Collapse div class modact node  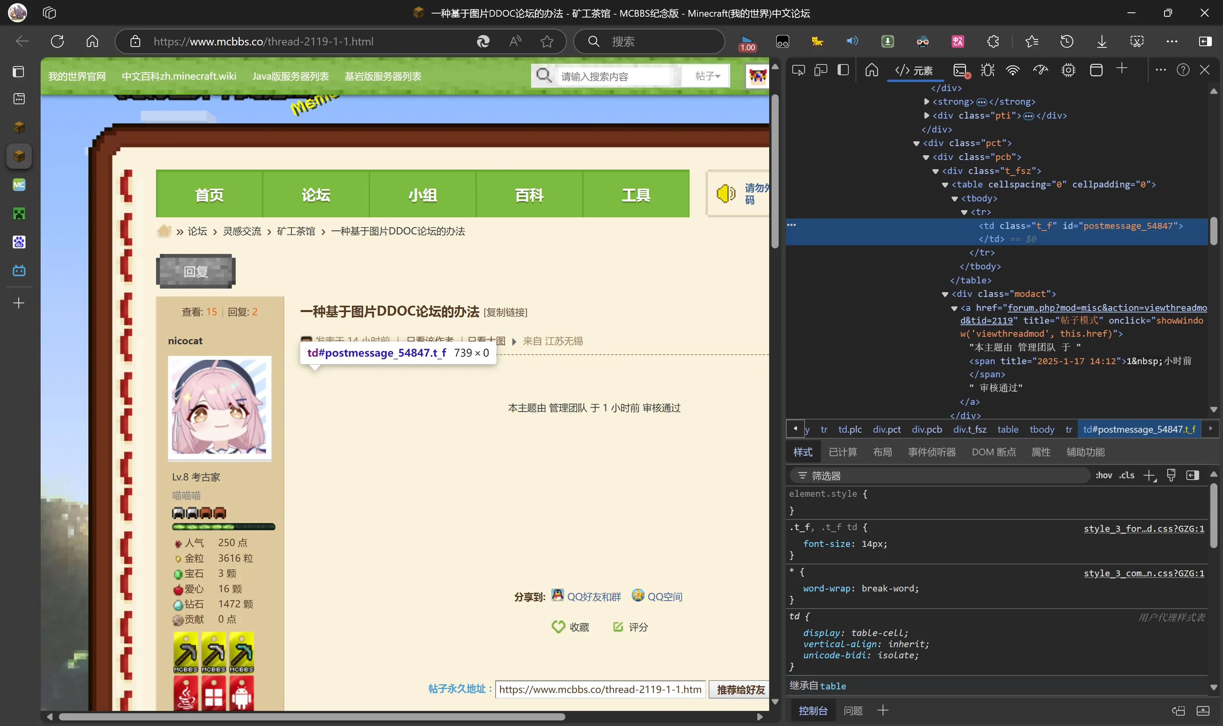(945, 294)
